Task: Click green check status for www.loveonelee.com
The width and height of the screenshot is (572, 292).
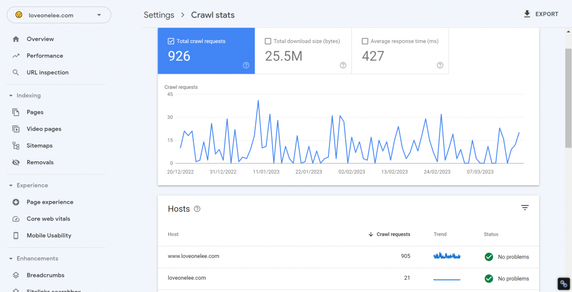Action: (489, 257)
